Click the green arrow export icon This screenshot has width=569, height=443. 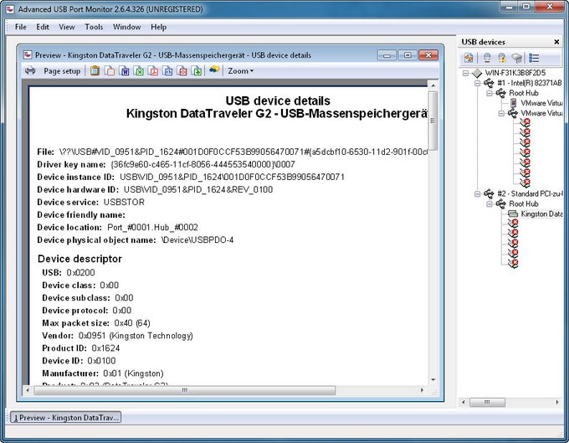[x=197, y=71]
